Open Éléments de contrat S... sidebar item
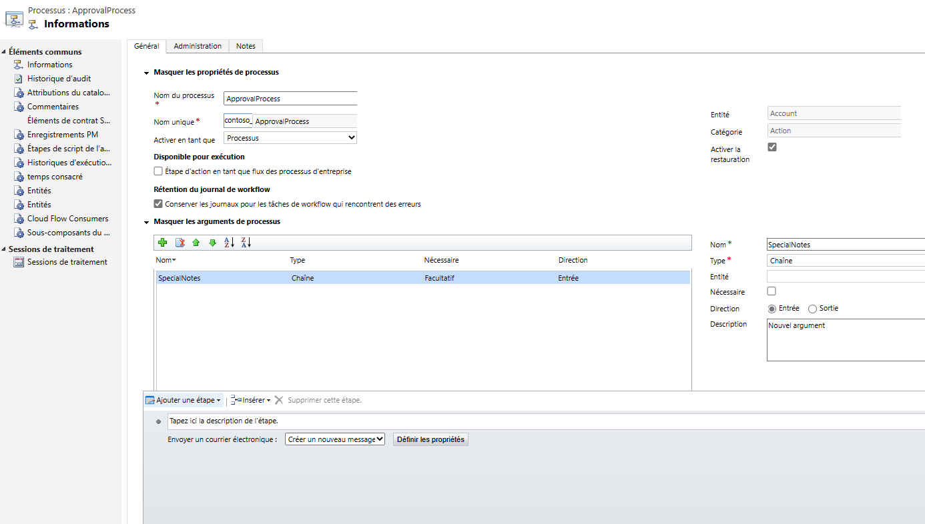This screenshot has height=524, width=925. [x=69, y=121]
